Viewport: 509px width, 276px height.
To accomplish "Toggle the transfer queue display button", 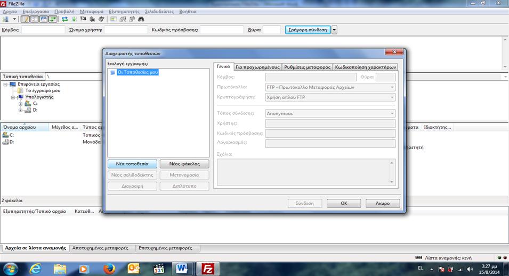I will point(53,20).
